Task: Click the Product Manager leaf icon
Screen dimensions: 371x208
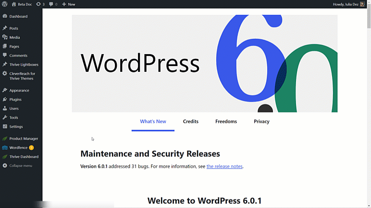Action: [x=5, y=139]
